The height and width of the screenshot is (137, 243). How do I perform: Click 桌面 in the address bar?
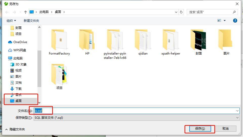tap(58, 12)
